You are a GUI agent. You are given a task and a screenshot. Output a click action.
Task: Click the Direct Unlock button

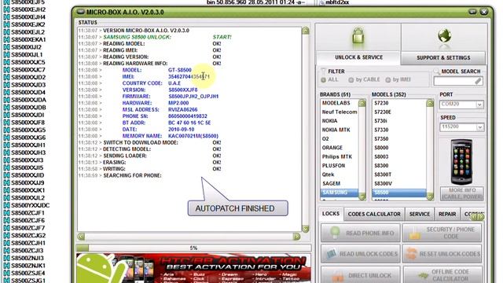(x=360, y=274)
